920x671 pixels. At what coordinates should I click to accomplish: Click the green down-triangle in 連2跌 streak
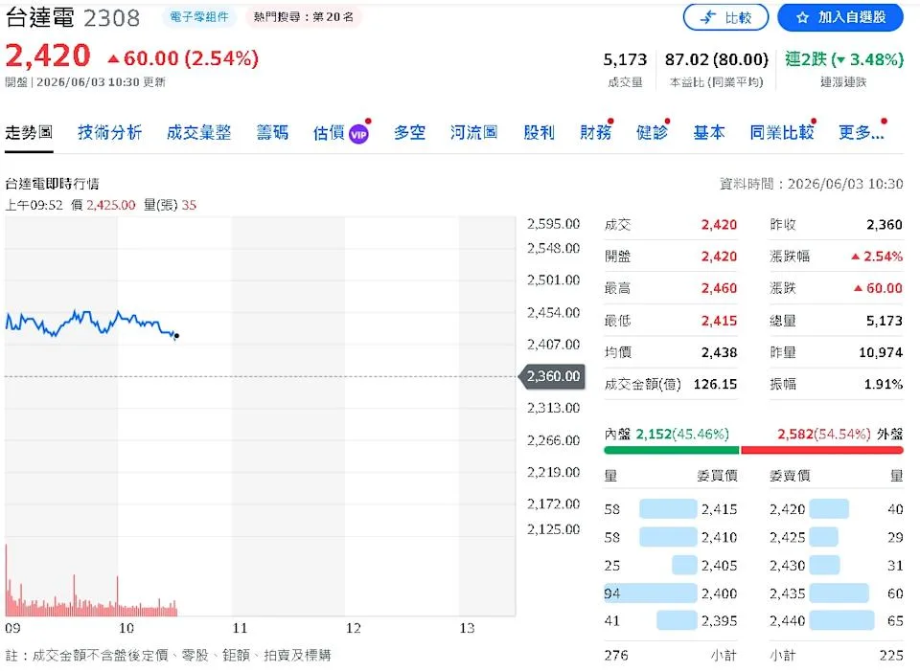[x=840, y=59]
